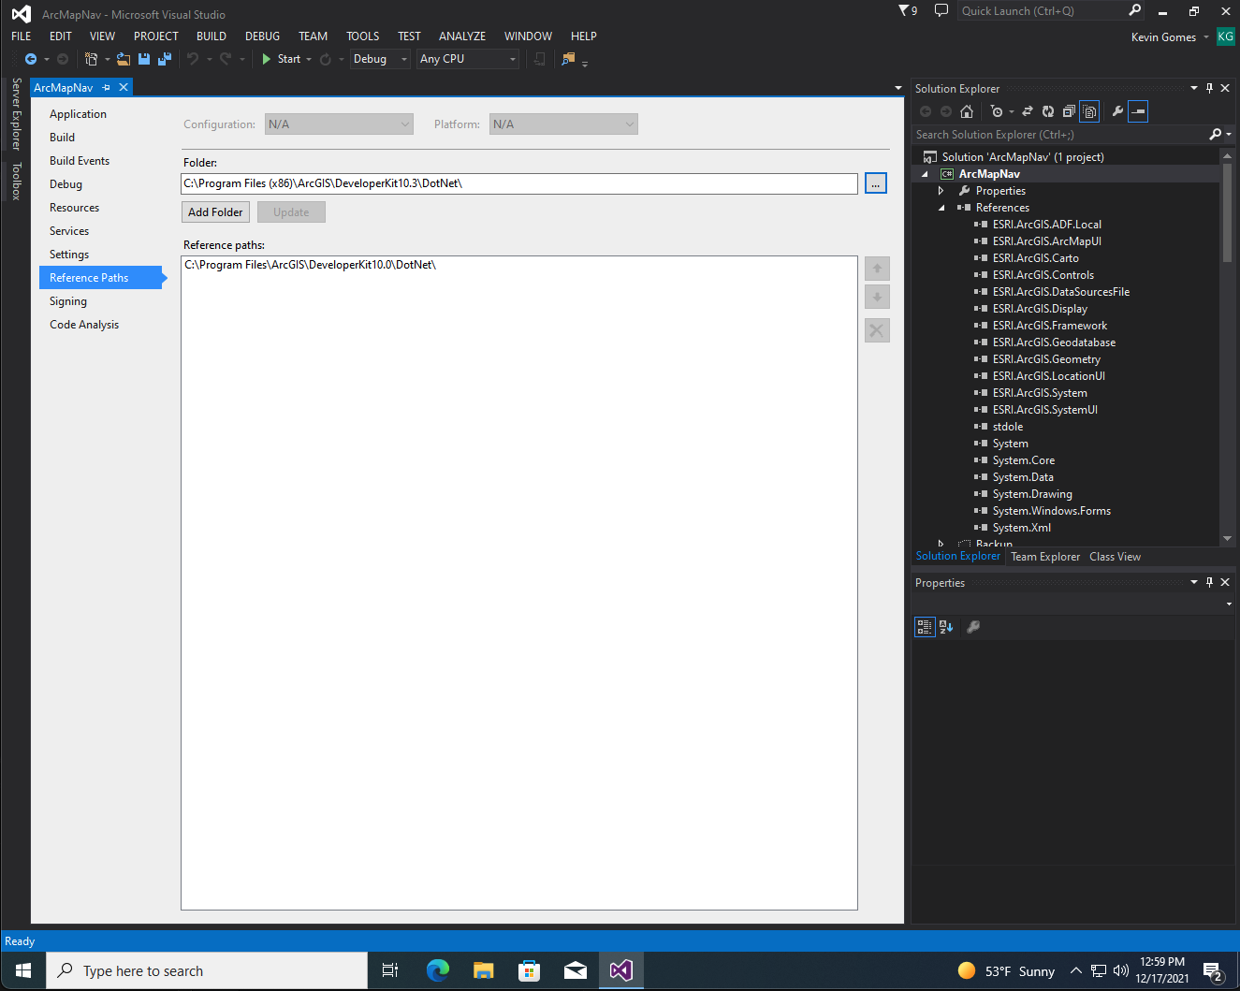Viewport: 1240px width, 991px height.
Task: Click the Pending Changes Filter icon
Action: (997, 111)
